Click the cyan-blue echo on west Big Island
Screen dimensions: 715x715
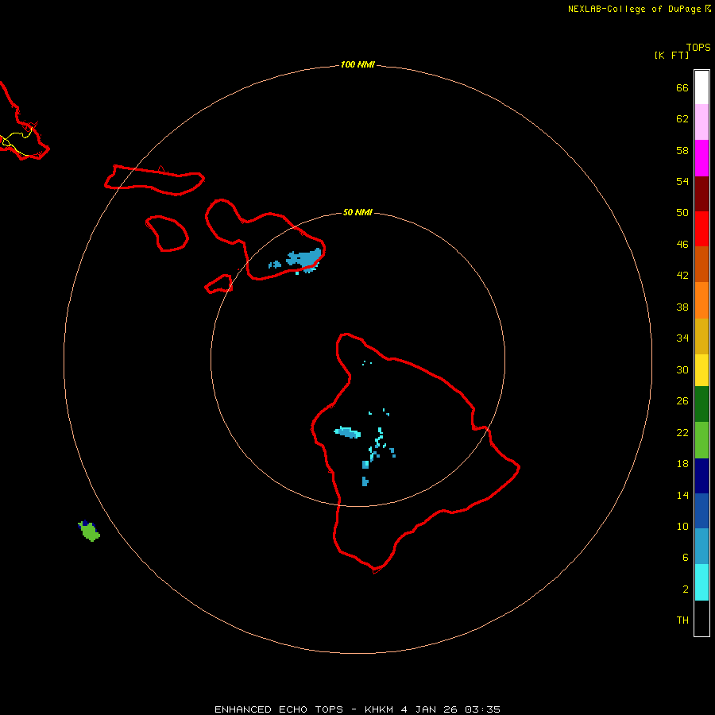[x=347, y=432]
